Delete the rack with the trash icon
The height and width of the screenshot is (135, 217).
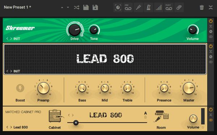coord(202,7)
